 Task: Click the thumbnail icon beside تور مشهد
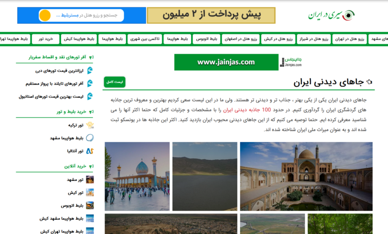tap(90, 180)
